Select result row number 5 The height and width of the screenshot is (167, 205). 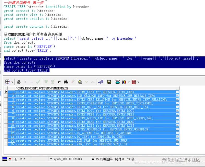point(11,107)
